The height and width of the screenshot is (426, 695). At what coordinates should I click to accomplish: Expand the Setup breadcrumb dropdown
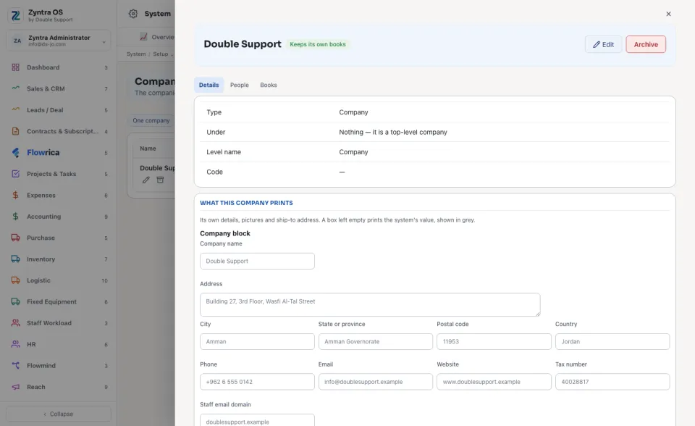click(163, 54)
